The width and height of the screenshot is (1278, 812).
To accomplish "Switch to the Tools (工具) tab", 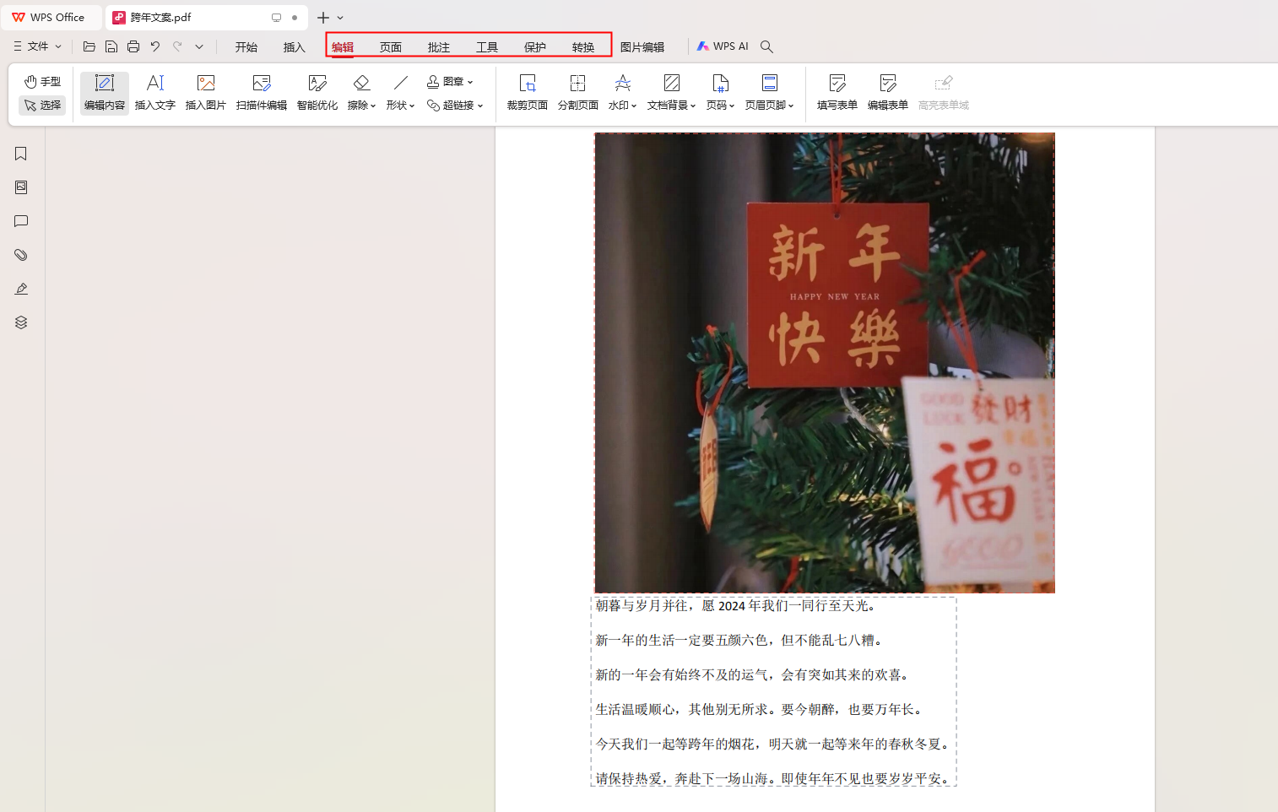I will [487, 47].
